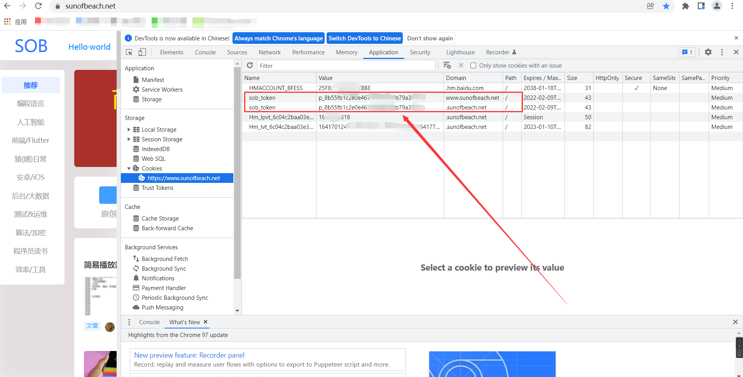743x377 pixels.
Task: Click Don't show again button
Action: [430, 38]
